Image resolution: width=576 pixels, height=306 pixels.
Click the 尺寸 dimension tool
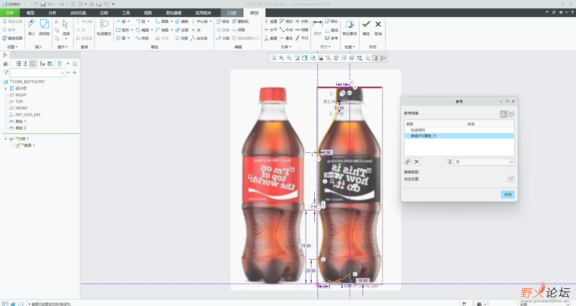317,27
